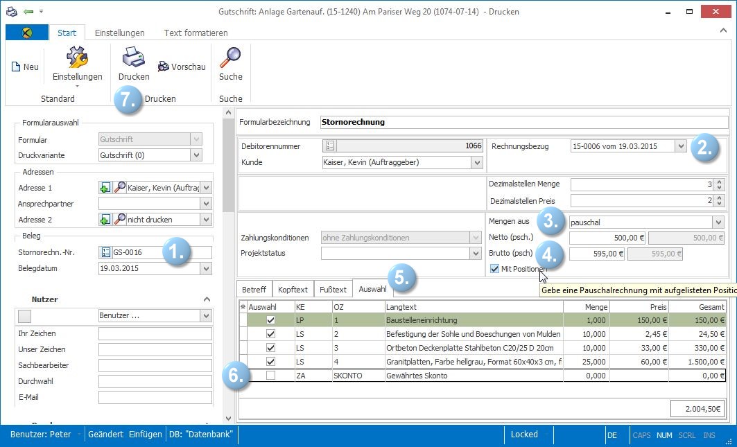
Task: Open the application menu button with round logo
Action: [x=27, y=33]
